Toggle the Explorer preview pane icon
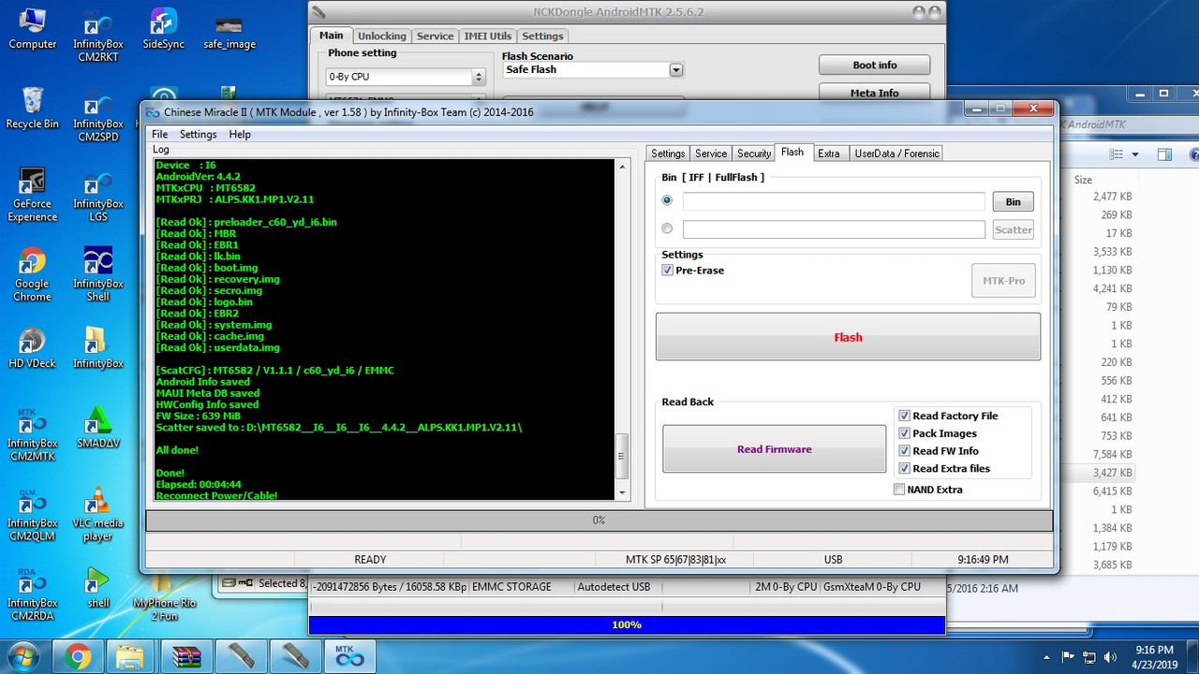The height and width of the screenshot is (674, 1199). tap(1164, 154)
